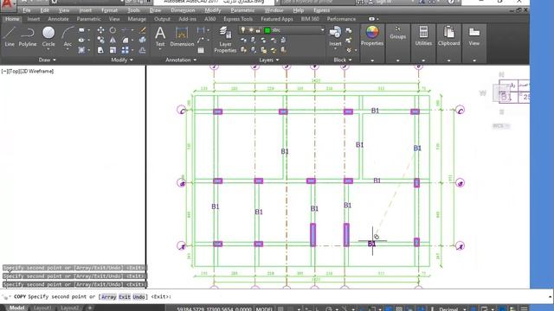554x311 pixels.
Task: Switch to the Manage ribbon tab
Action: point(137,19)
